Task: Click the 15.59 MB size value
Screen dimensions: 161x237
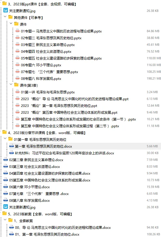Action: pyautogui.click(x=153, y=187)
